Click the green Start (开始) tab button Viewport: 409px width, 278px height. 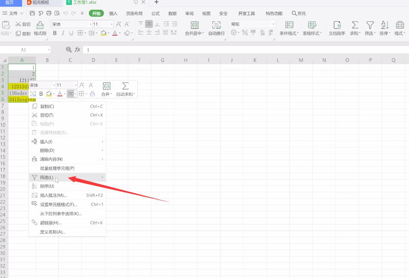[96, 13]
